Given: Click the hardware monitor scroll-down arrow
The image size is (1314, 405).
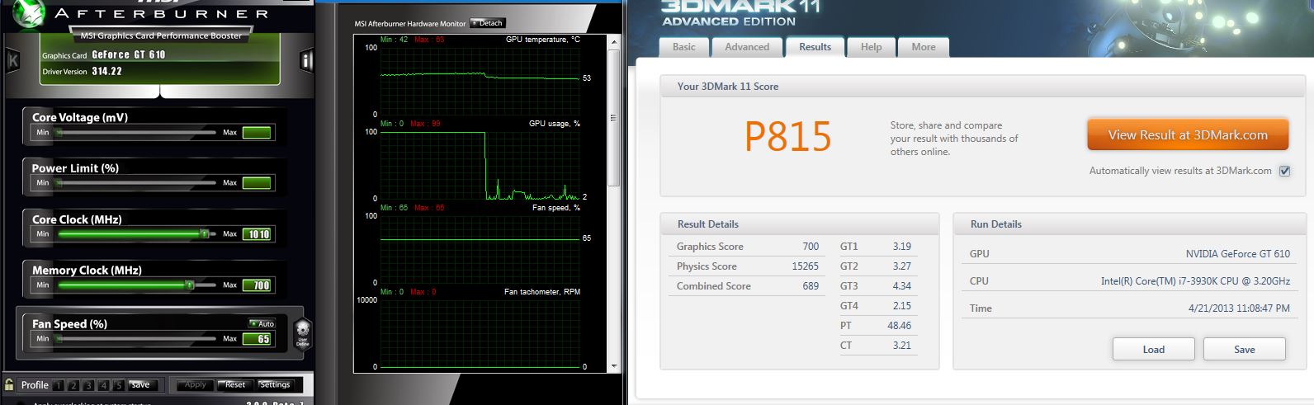Looking at the screenshot, I should click(613, 365).
